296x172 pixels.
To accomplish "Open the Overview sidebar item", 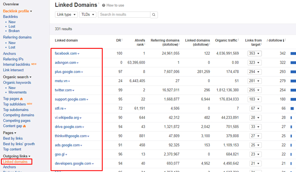I will (x=11, y=4).
